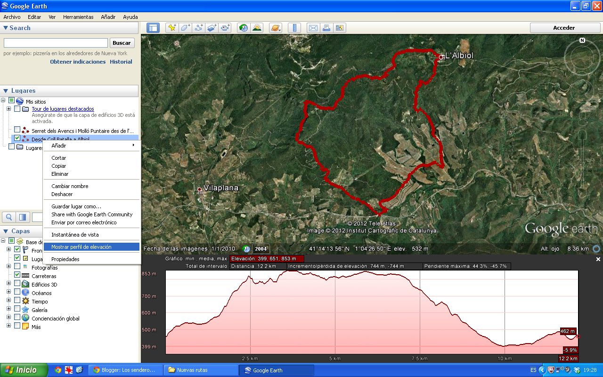Open the Obtener indicaciones link
This screenshot has height=377, width=603.
click(x=78, y=62)
